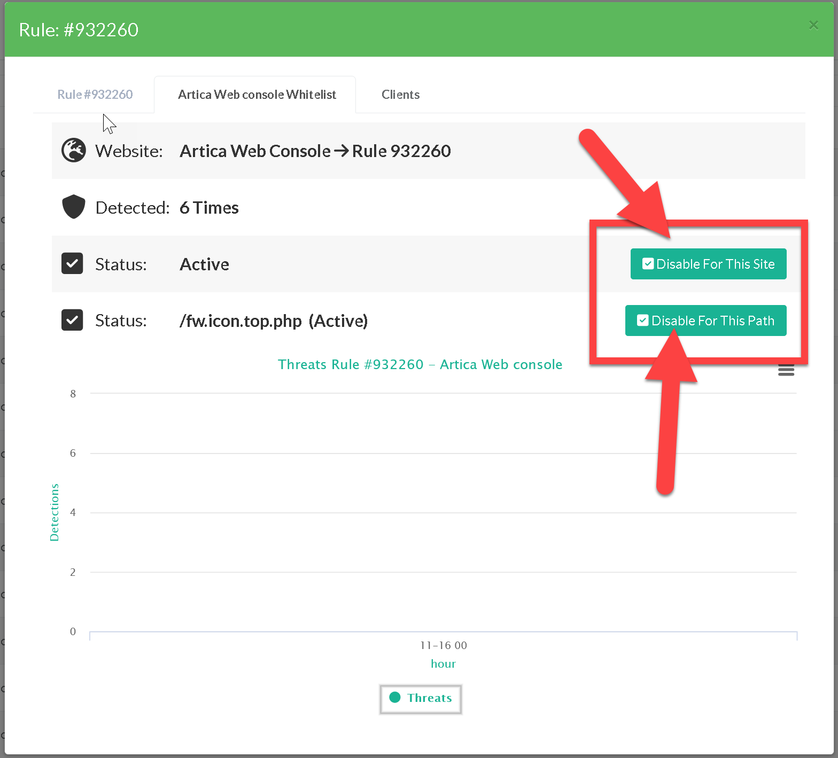Close the Rule #932260 dialog
Viewport: 838px width, 758px height.
coord(813,25)
